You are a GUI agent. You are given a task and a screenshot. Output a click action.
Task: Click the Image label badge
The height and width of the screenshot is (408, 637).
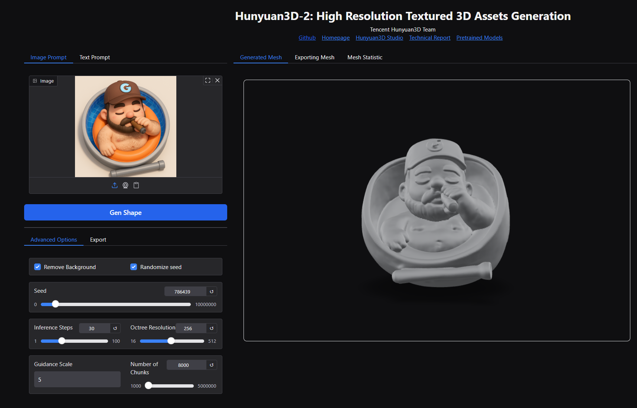tap(43, 81)
